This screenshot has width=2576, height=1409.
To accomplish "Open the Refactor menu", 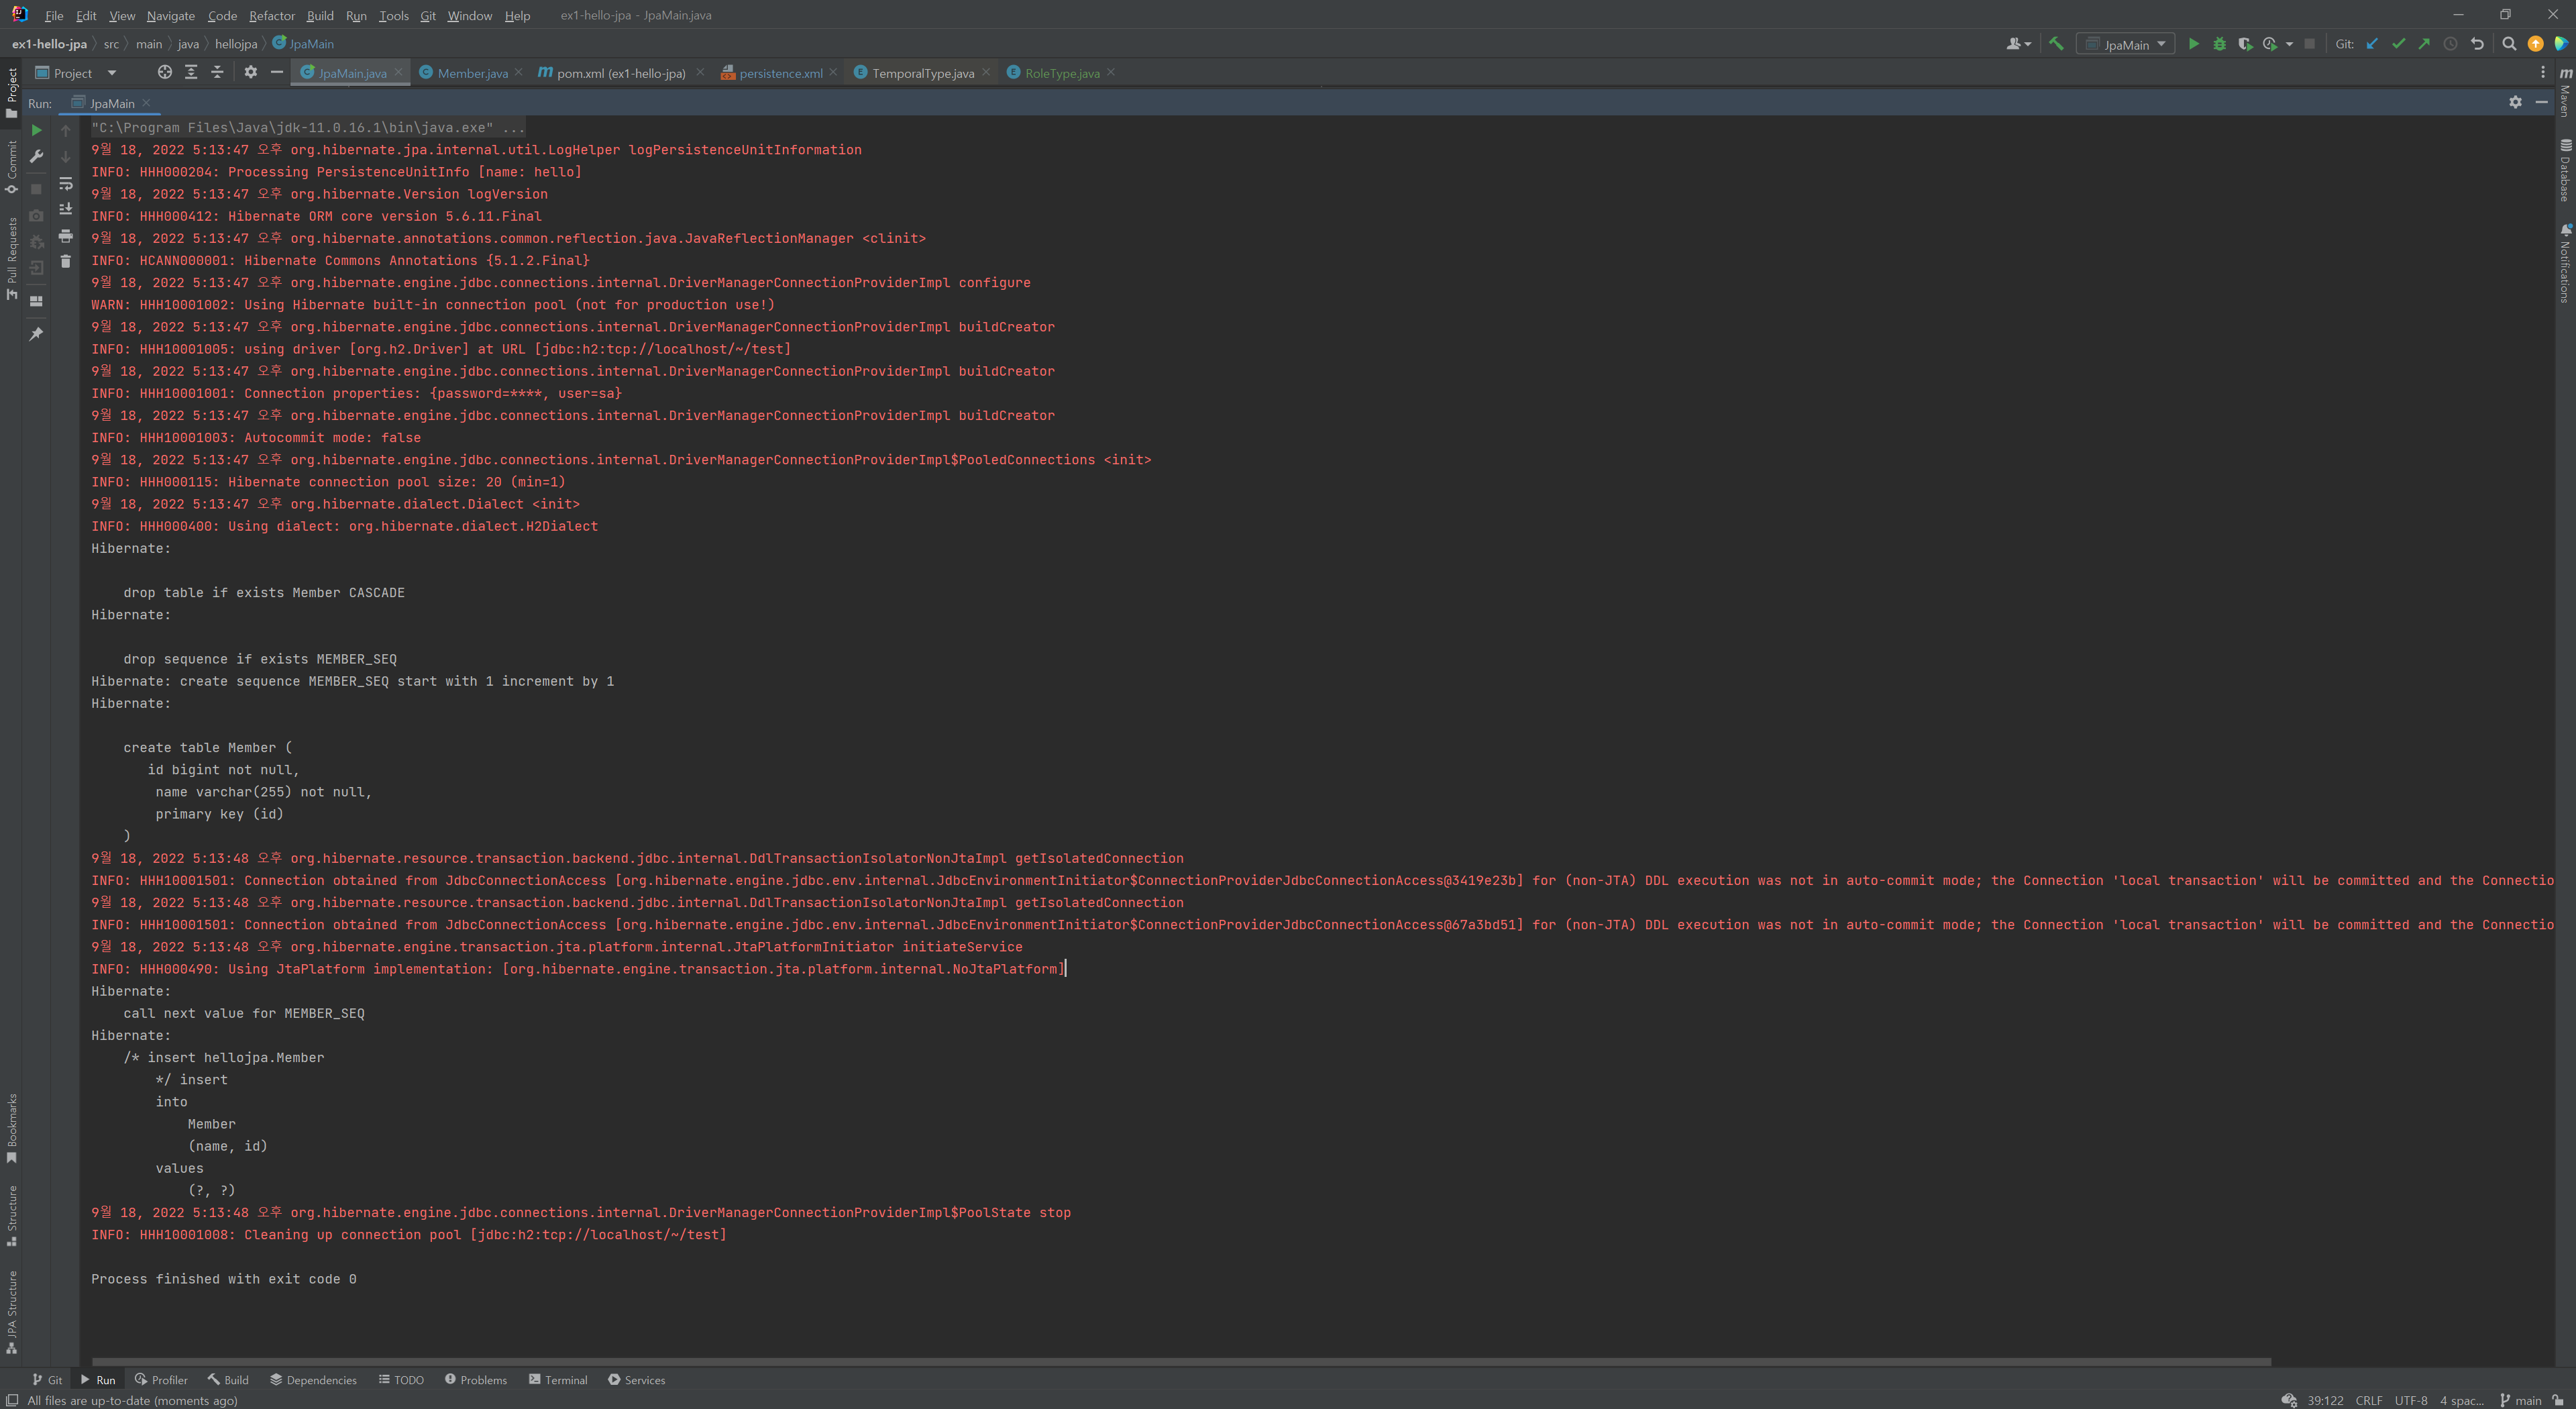I will [x=271, y=16].
